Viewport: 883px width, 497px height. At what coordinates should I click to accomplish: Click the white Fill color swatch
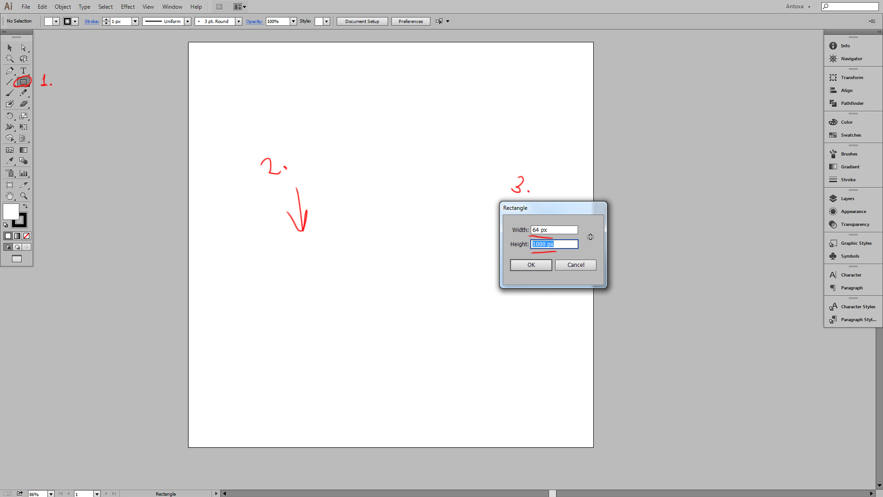point(10,212)
